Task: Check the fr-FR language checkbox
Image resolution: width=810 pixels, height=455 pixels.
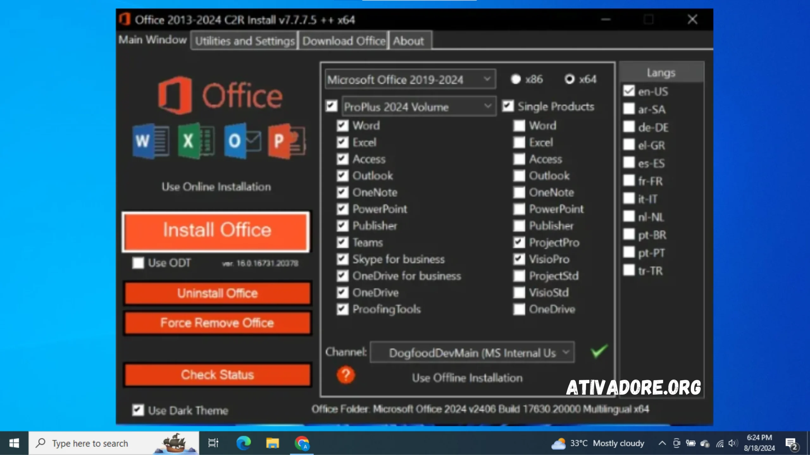Action: [x=629, y=181]
